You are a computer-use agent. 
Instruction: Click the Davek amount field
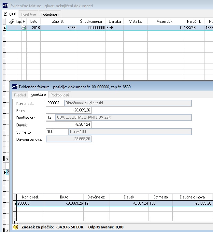click(x=69, y=124)
